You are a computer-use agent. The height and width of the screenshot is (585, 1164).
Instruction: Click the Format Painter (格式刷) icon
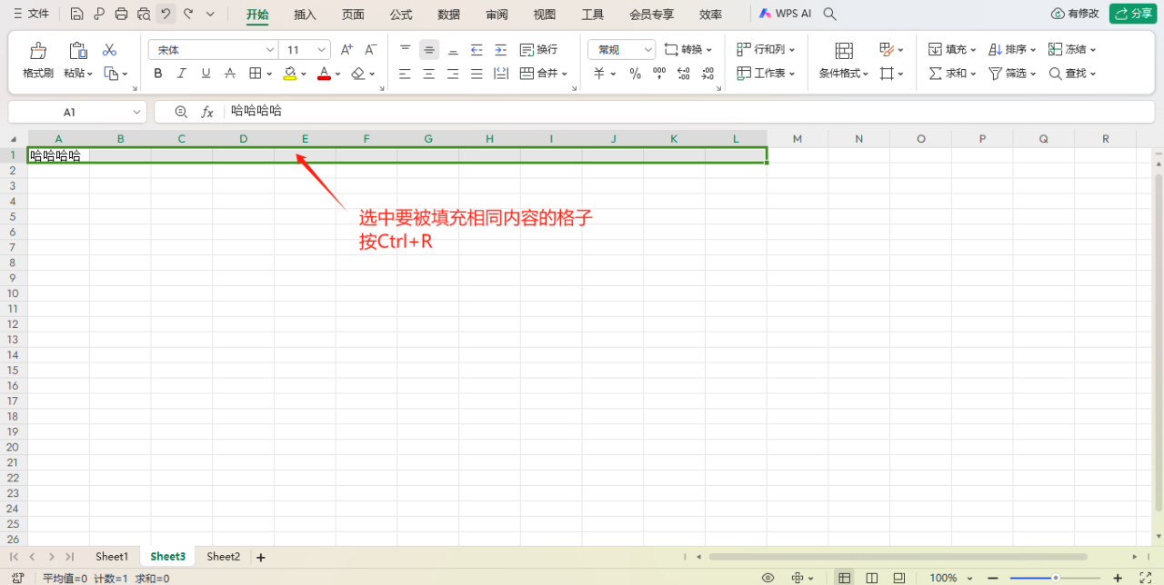pos(38,50)
